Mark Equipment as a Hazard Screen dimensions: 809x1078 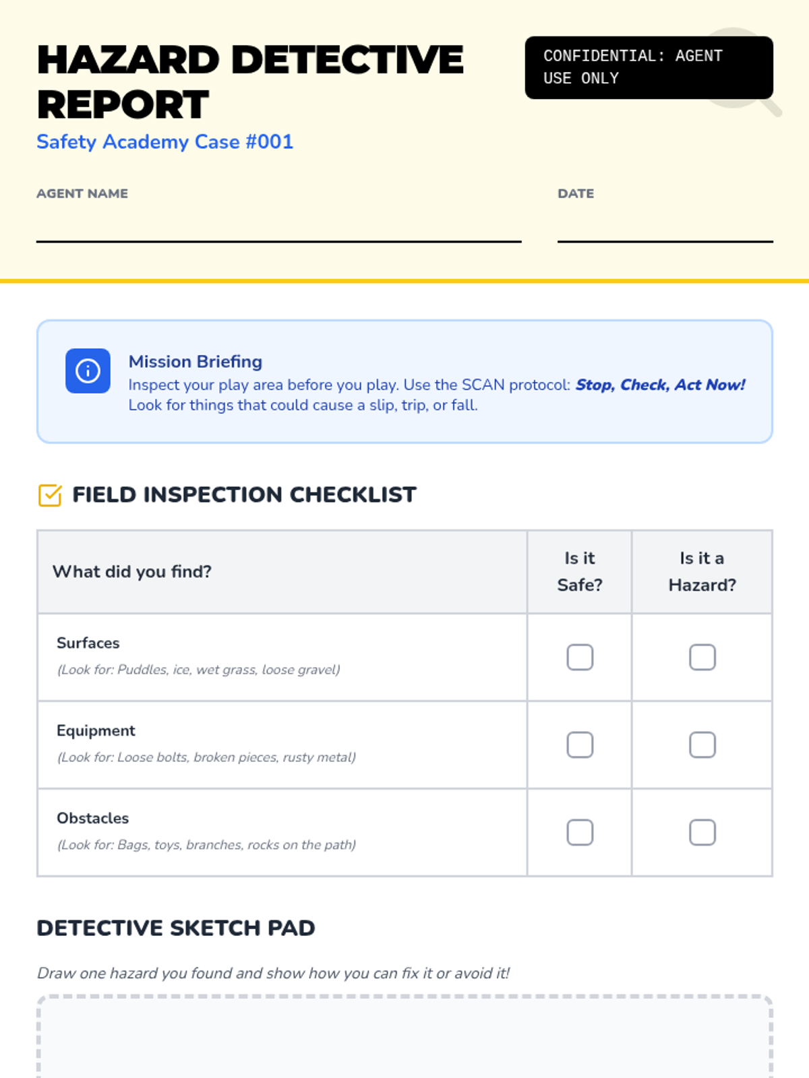pyautogui.click(x=702, y=744)
